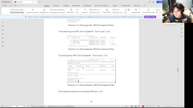Open the bookmarks panel in left sidebar
This screenshot has width=193, height=108.
(3, 26)
